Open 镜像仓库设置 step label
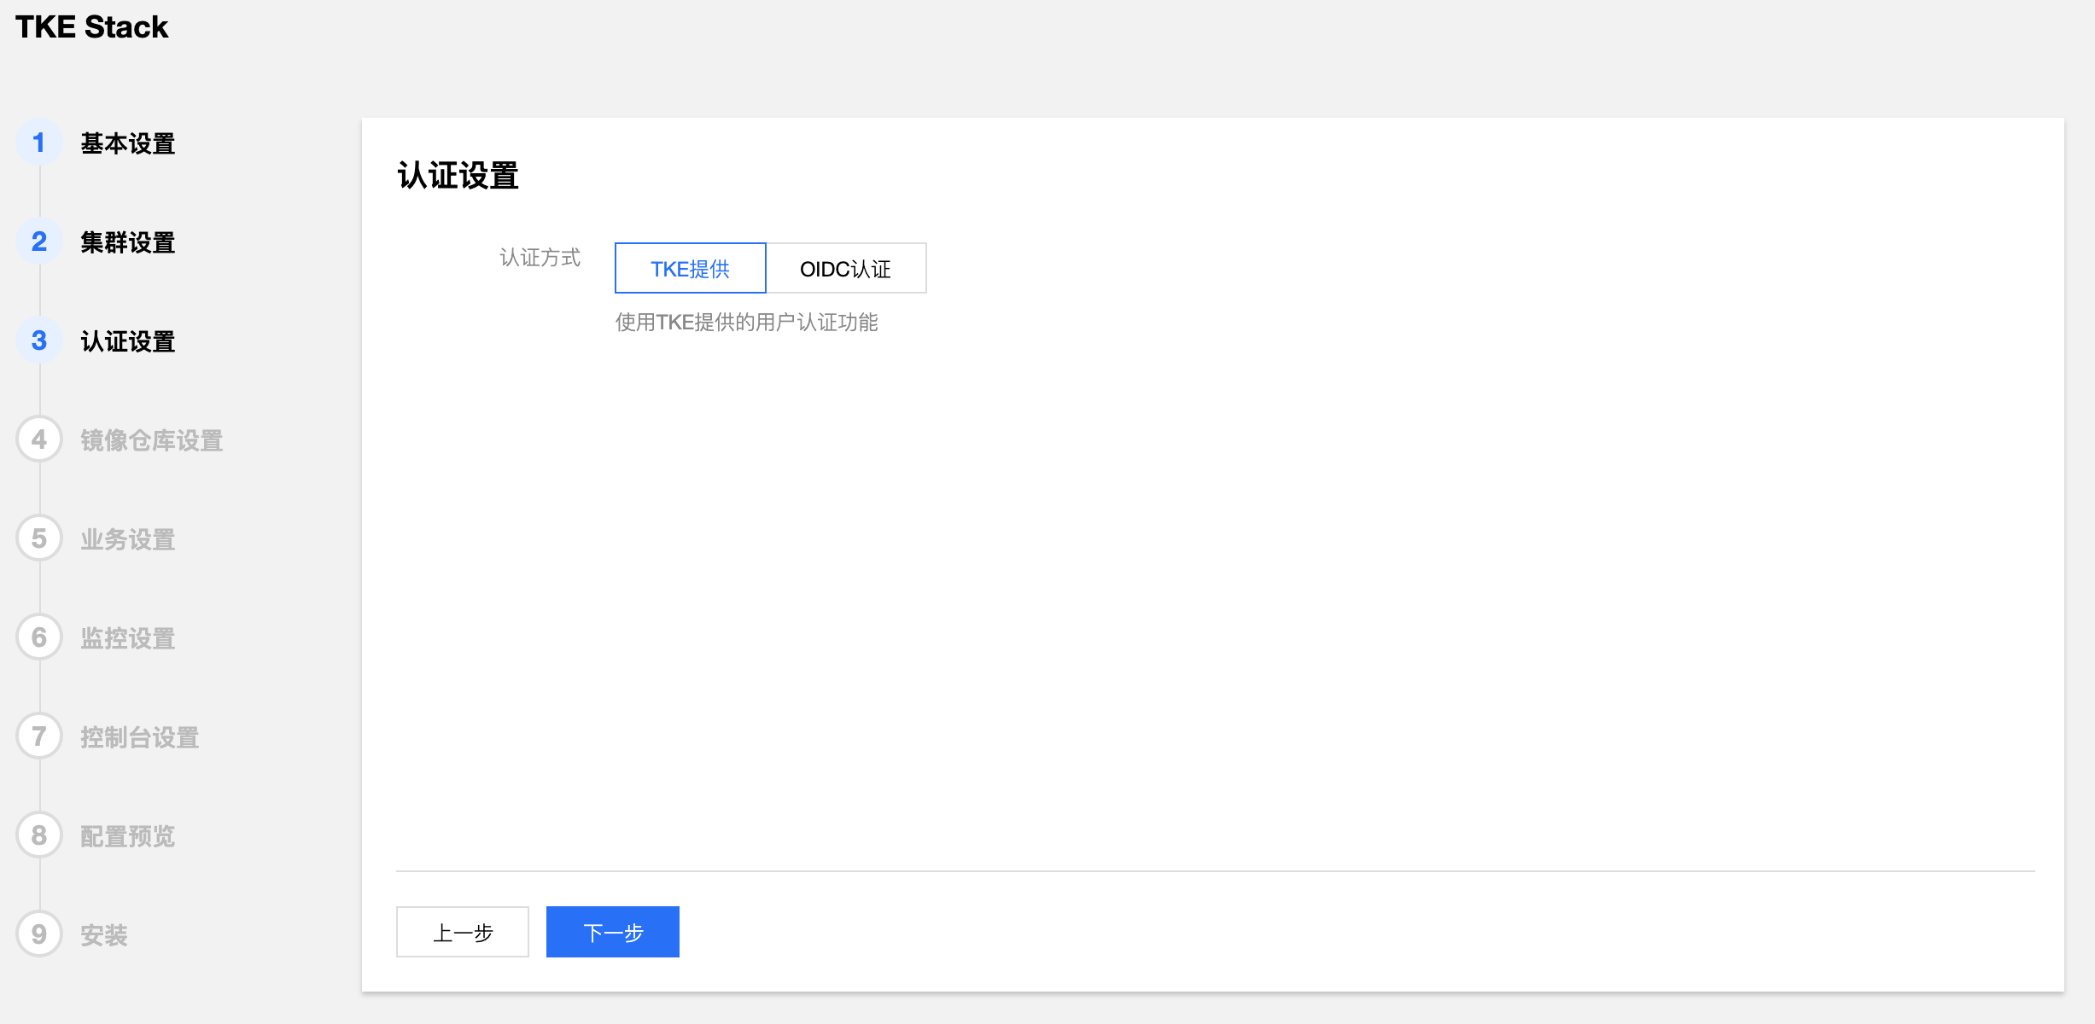 pyautogui.click(x=151, y=440)
